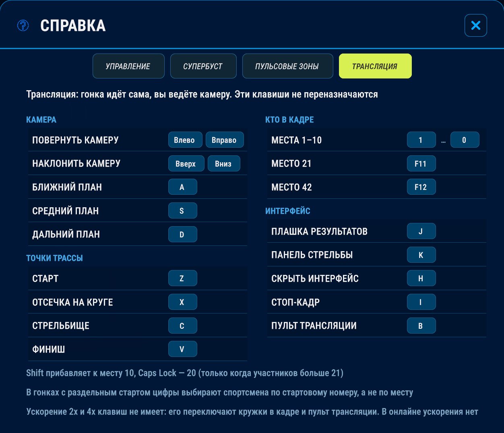Click the D key for Дальний план

pos(182,234)
